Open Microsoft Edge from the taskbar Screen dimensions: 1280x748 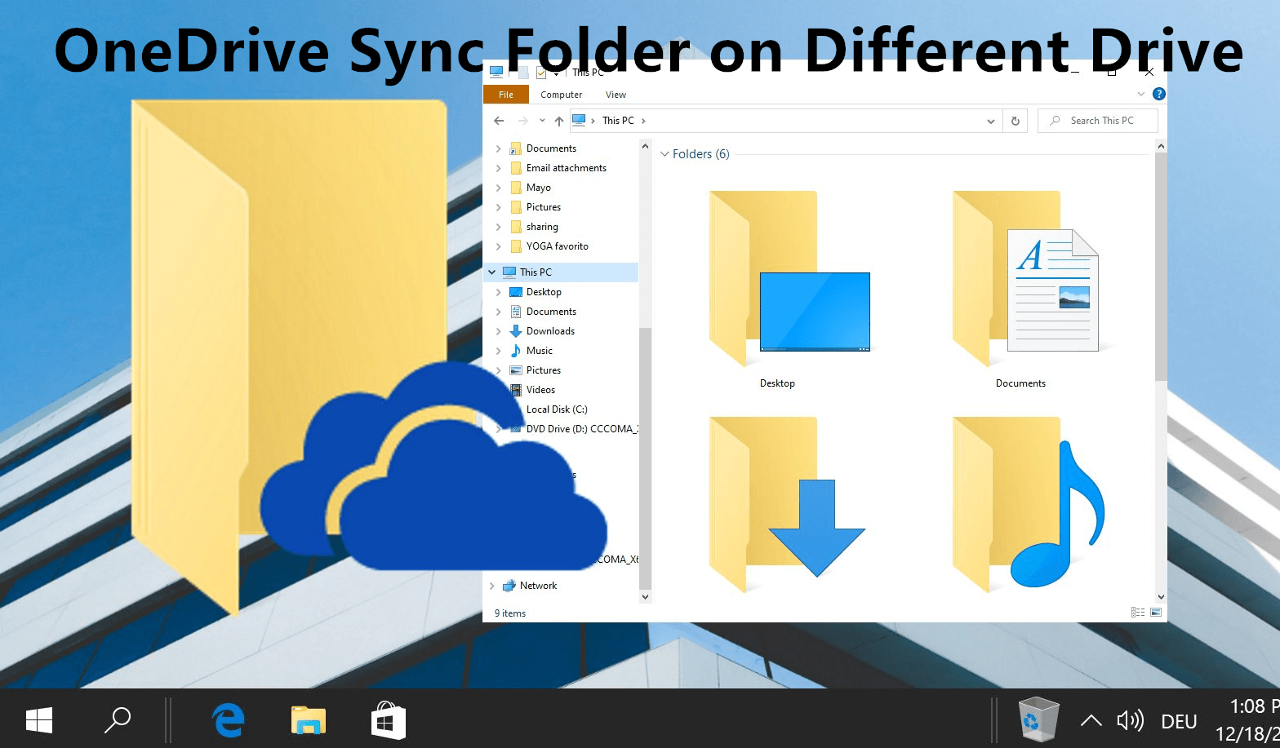[228, 720]
